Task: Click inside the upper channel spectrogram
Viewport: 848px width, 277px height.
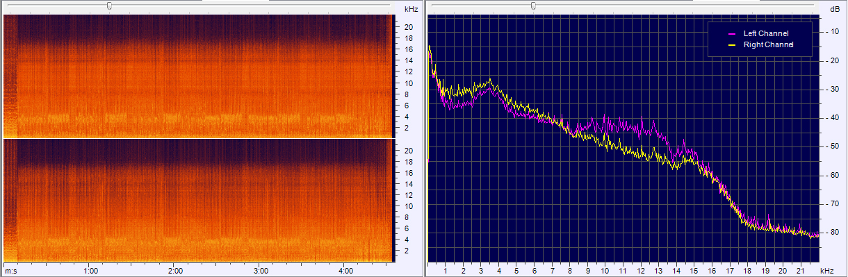Action: coord(198,76)
